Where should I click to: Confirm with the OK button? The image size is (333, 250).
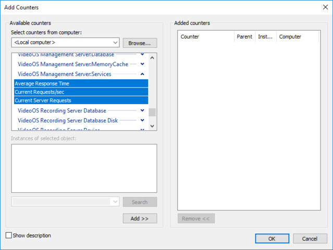(272, 239)
